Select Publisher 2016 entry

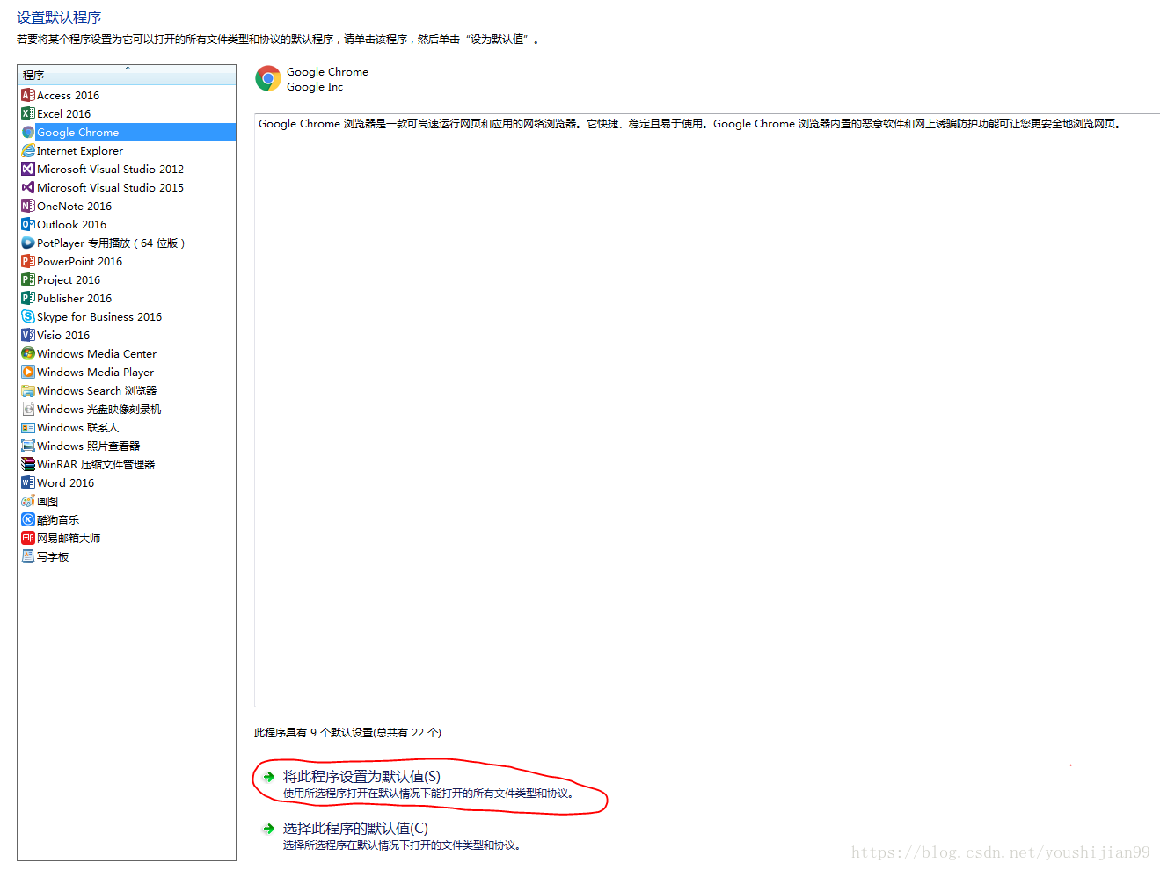[x=74, y=298]
